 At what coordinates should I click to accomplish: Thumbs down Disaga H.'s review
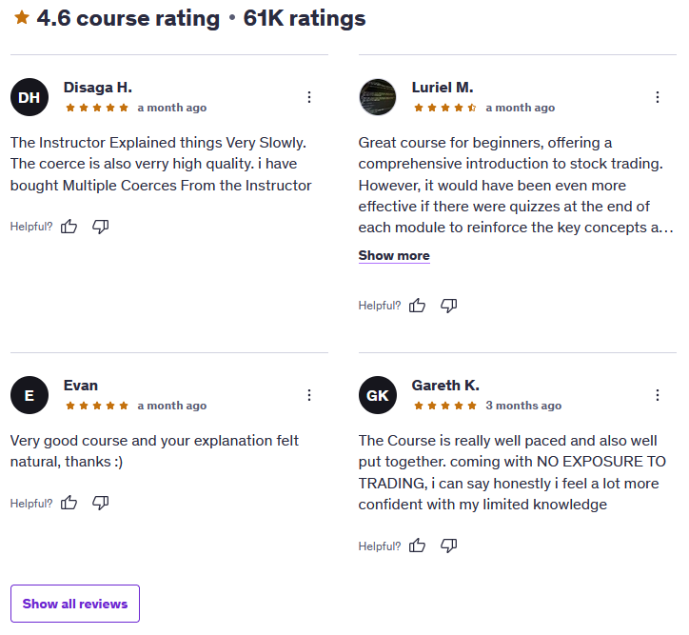pyautogui.click(x=101, y=227)
